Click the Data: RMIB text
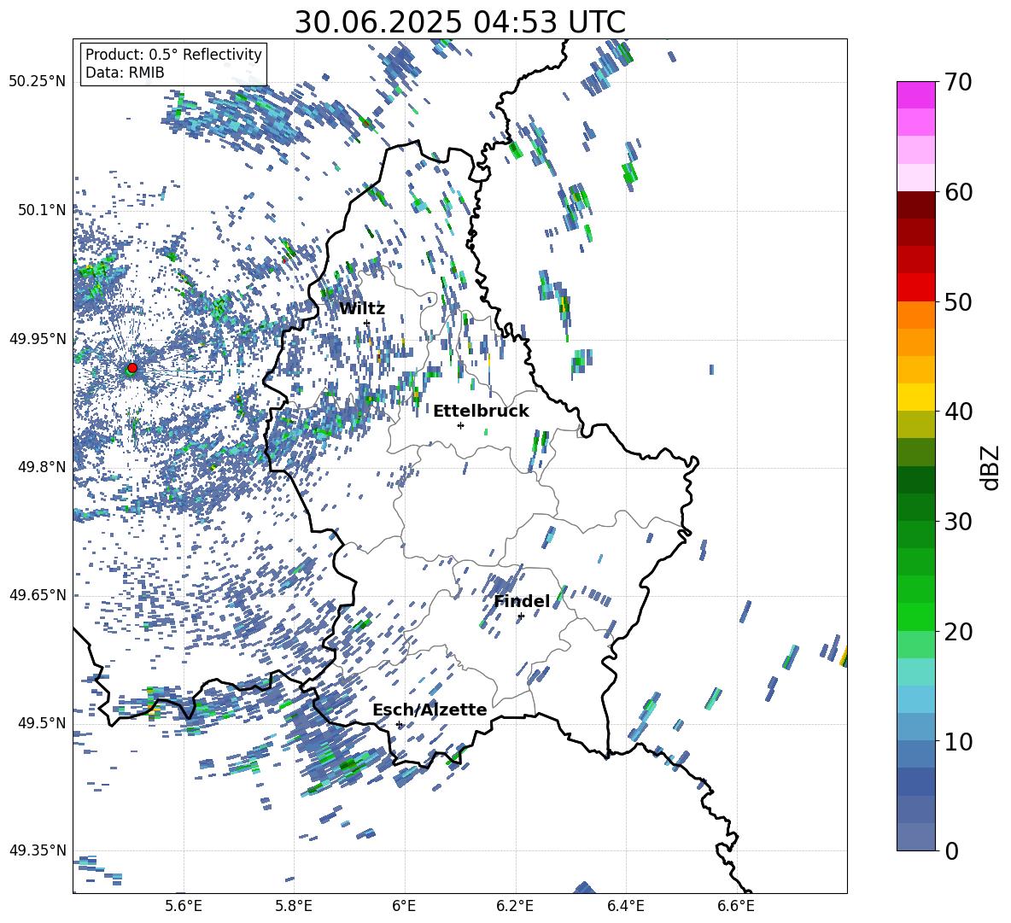Viewport: 1011px width, 923px height. [125, 73]
